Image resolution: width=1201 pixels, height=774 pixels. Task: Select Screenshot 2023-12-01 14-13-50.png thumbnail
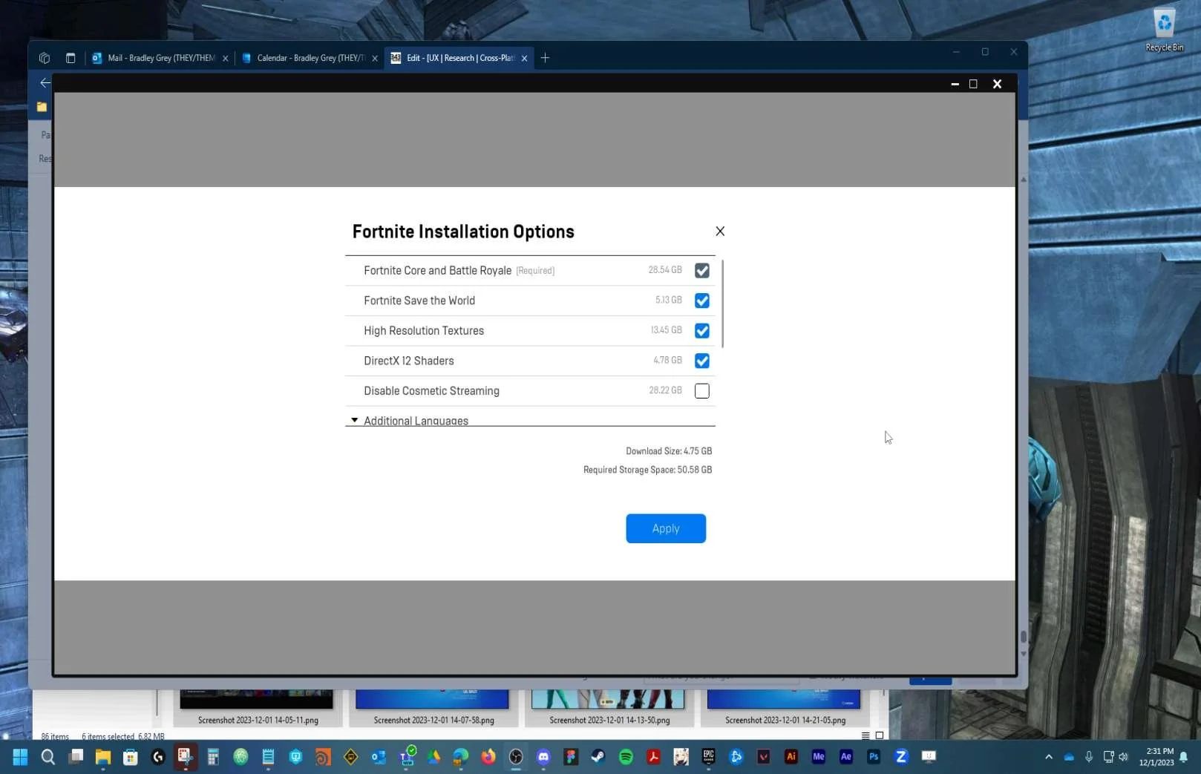point(609,707)
